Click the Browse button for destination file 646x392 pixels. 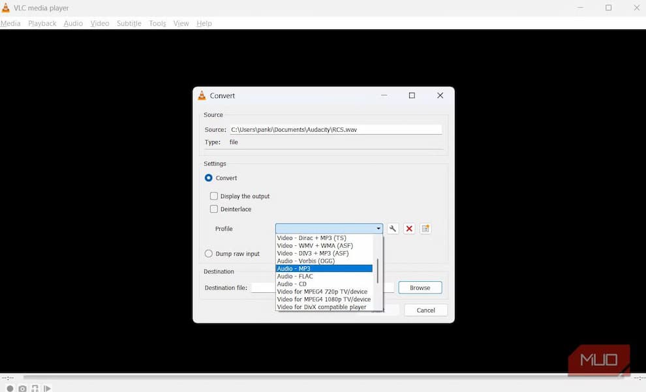pos(420,288)
